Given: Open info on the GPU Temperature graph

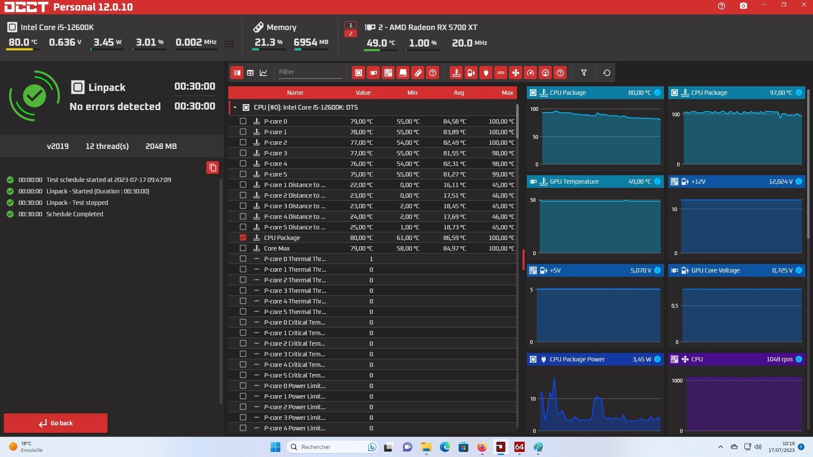Looking at the screenshot, I should (657, 181).
